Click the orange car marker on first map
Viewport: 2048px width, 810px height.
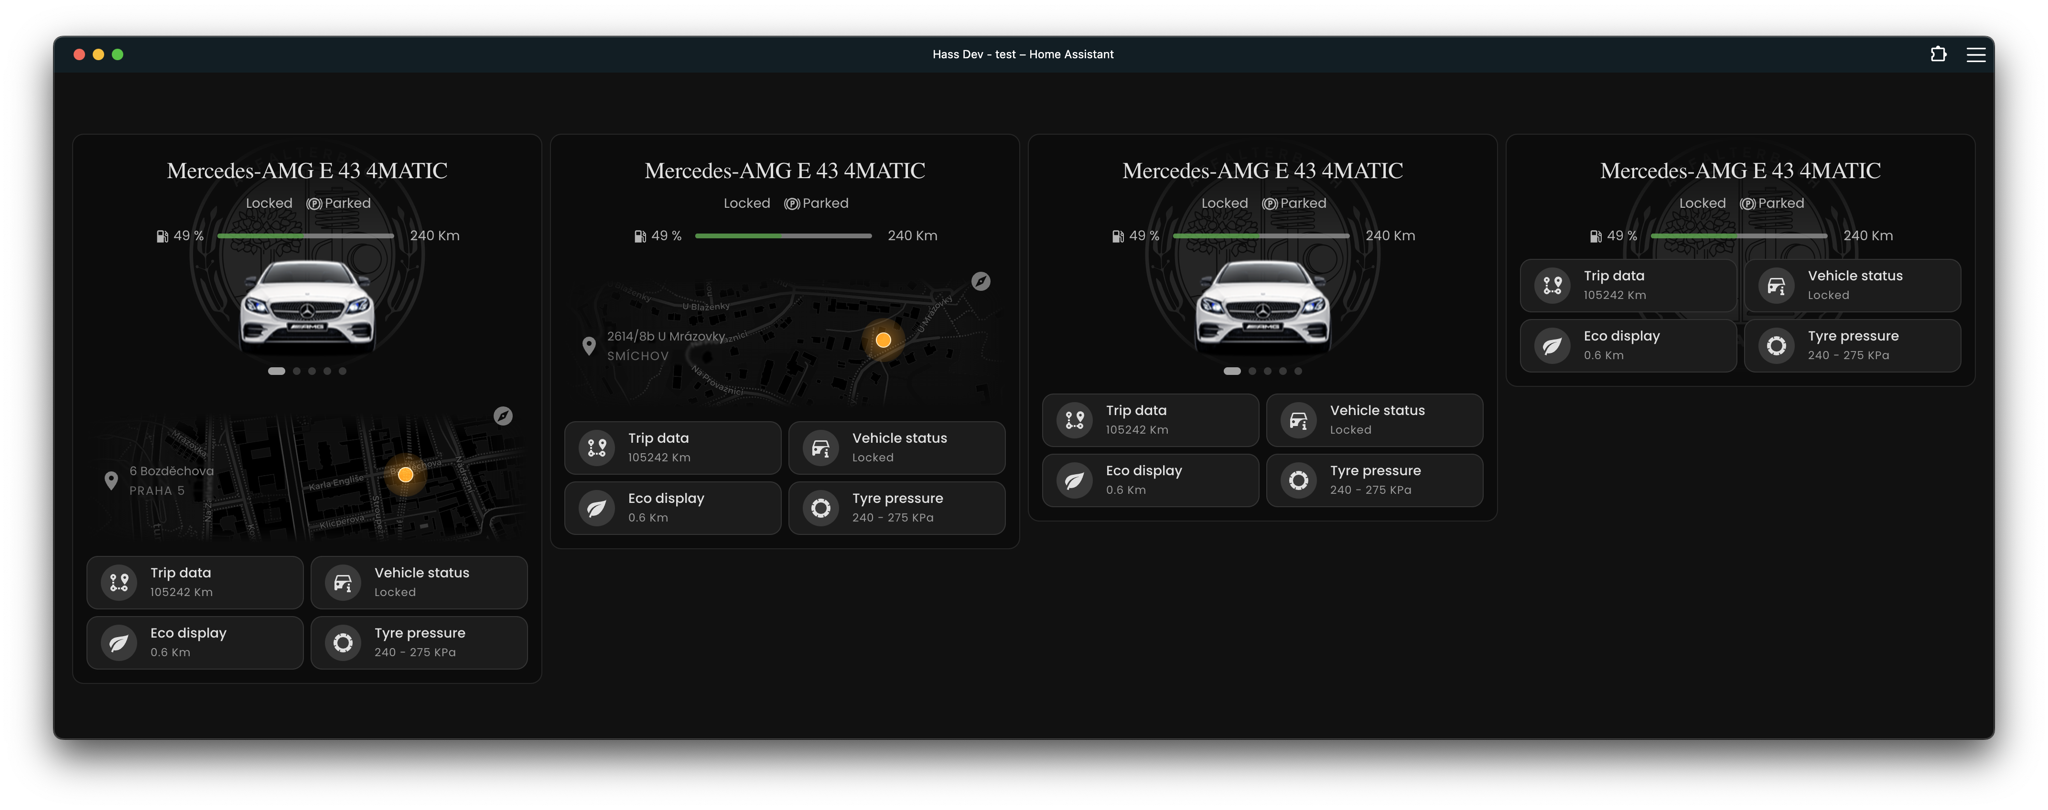[x=406, y=475]
